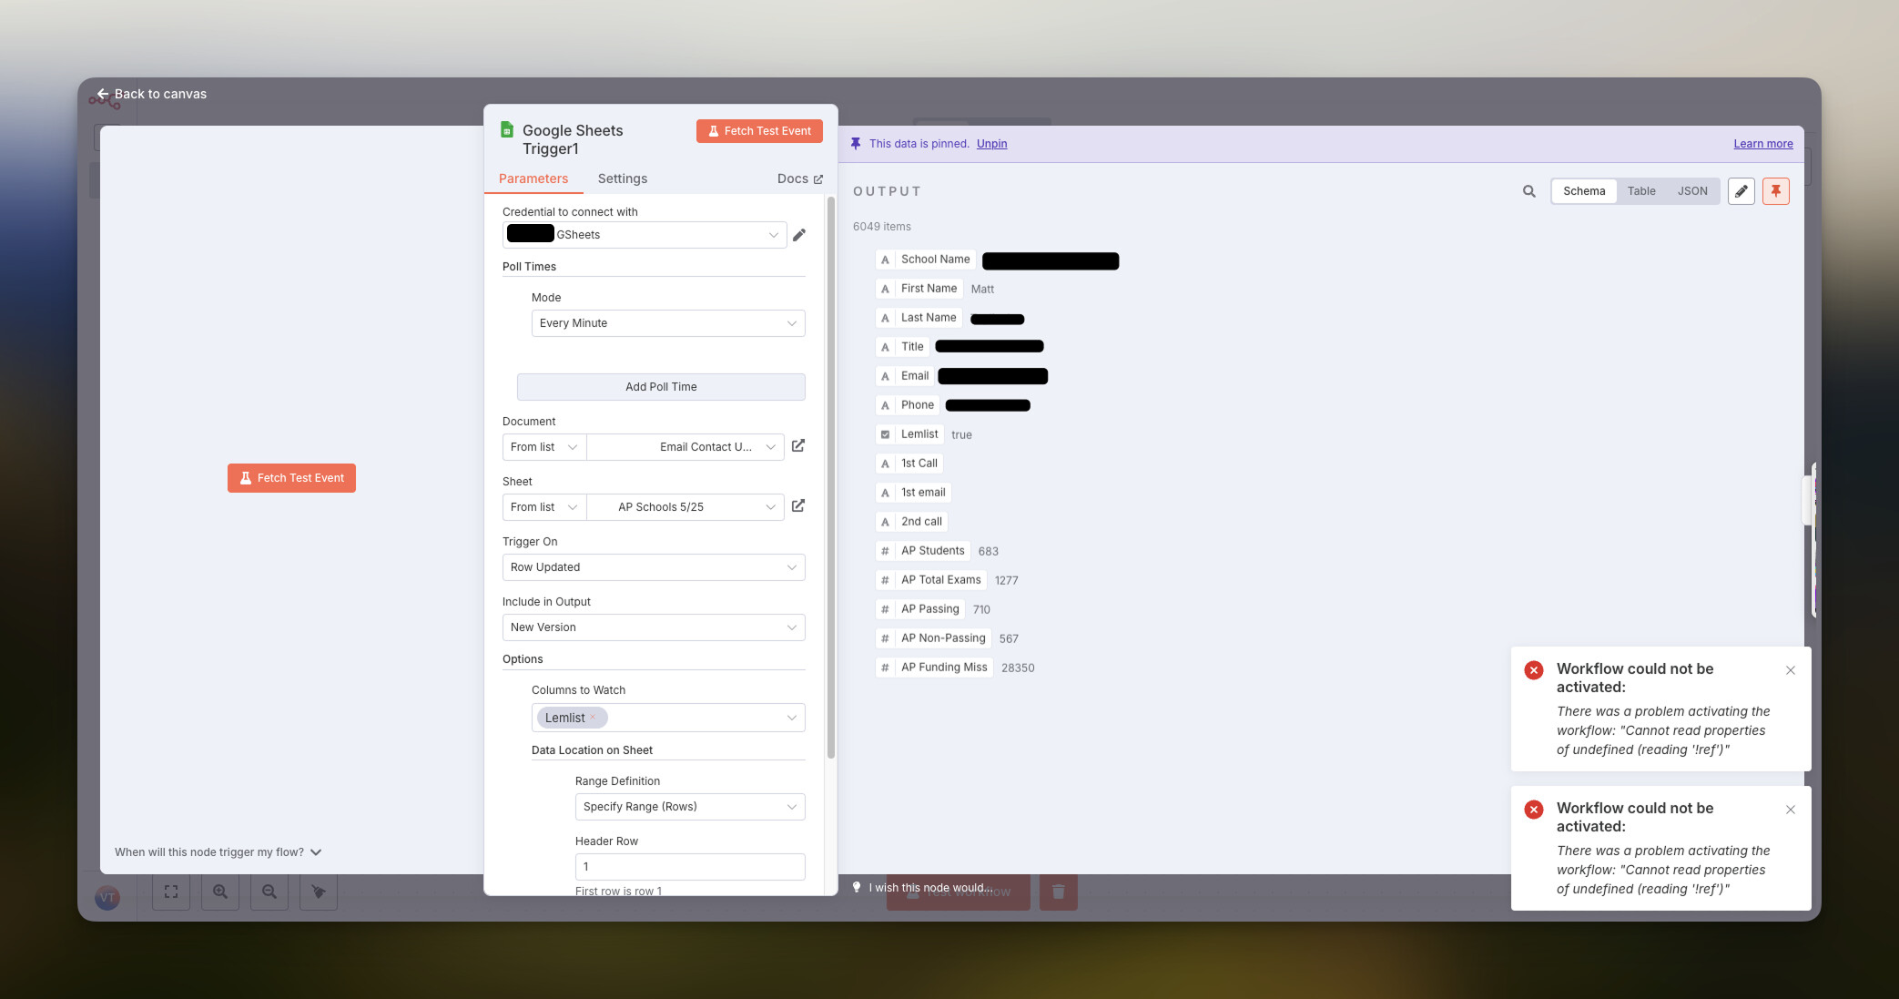Switch output view to JSON

click(1692, 191)
